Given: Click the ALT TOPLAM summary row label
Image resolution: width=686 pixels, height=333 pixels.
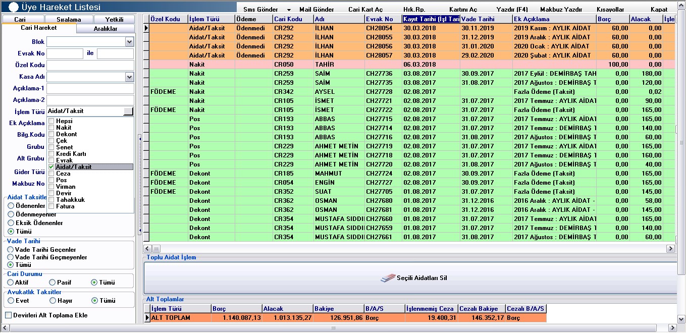Looking at the screenshot, I should (x=180, y=318).
